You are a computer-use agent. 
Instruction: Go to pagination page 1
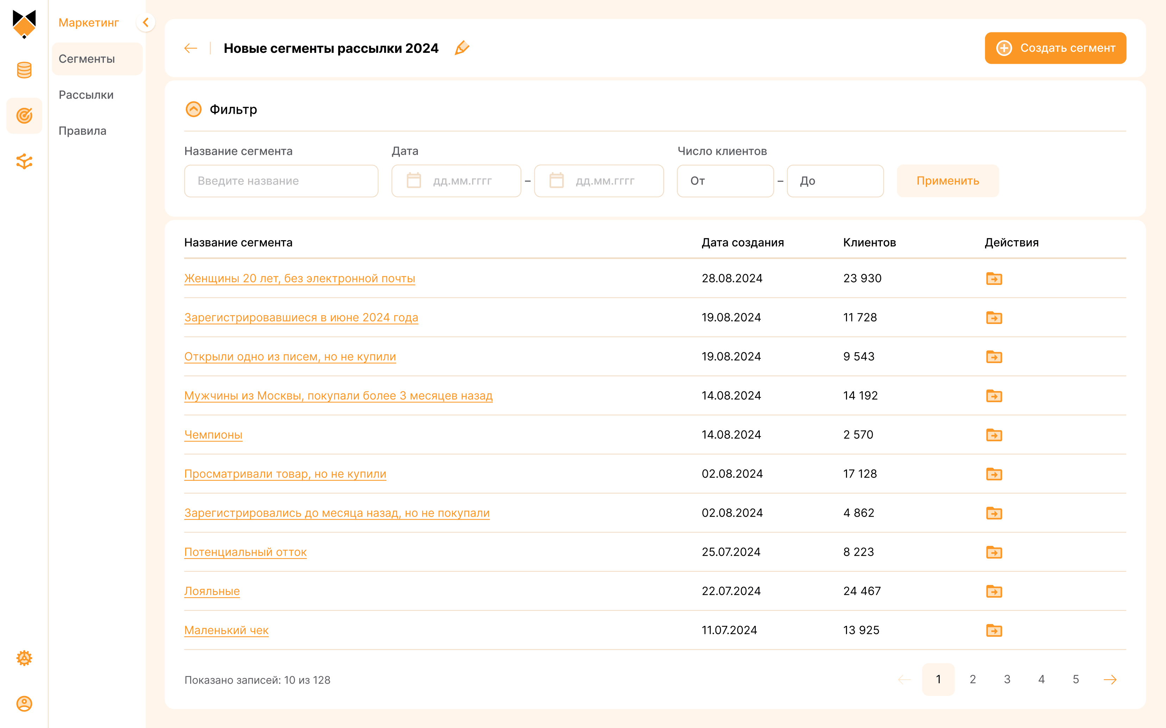(938, 679)
